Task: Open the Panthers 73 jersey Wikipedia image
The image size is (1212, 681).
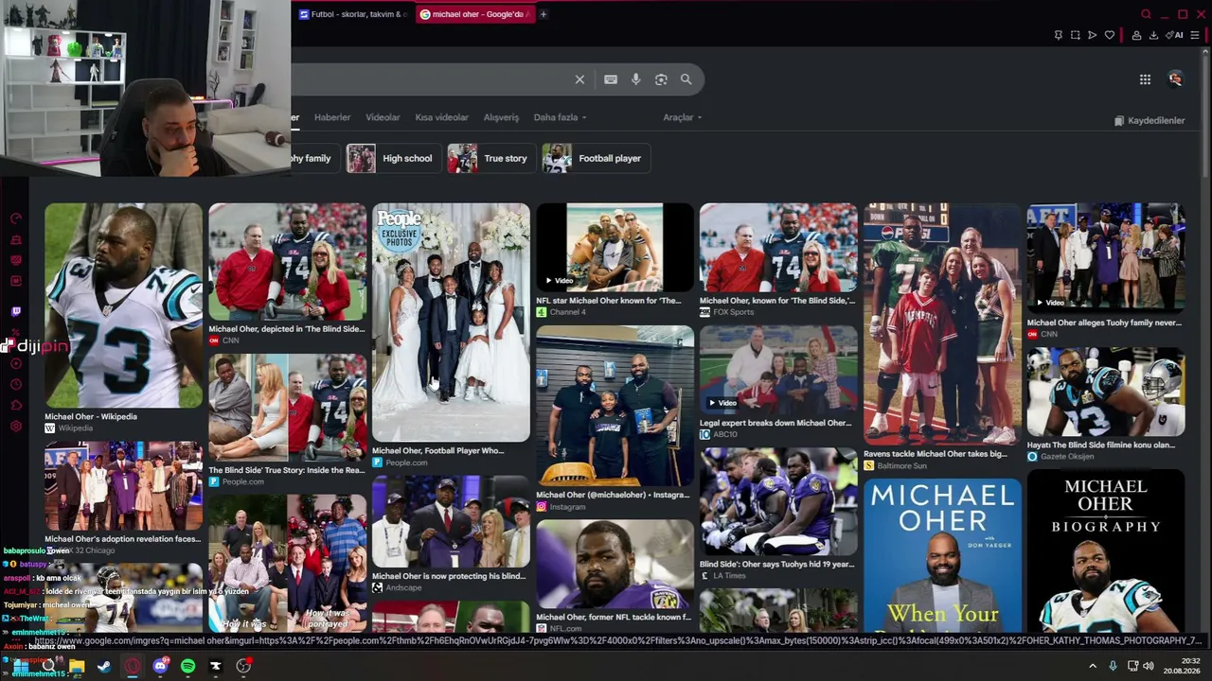Action: pyautogui.click(x=123, y=306)
